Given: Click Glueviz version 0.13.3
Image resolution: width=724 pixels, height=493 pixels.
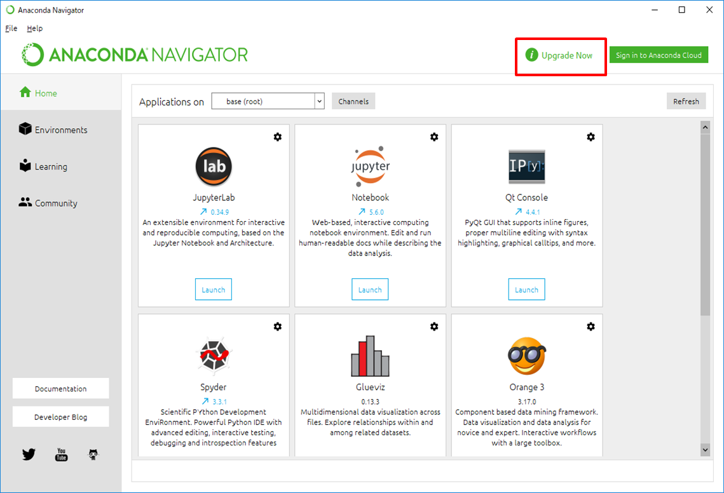Looking at the screenshot, I should tap(371, 402).
